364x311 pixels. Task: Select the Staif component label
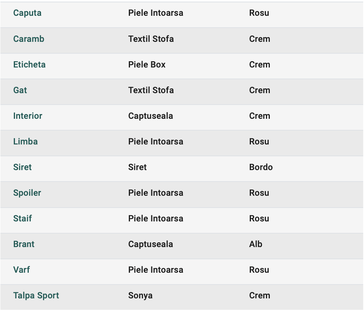pyautogui.click(x=22, y=218)
